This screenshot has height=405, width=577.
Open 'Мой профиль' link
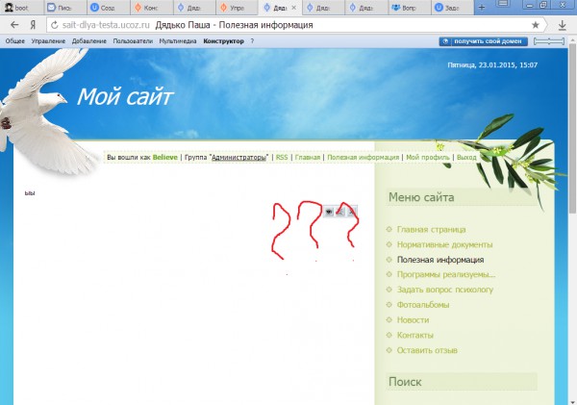pos(428,157)
